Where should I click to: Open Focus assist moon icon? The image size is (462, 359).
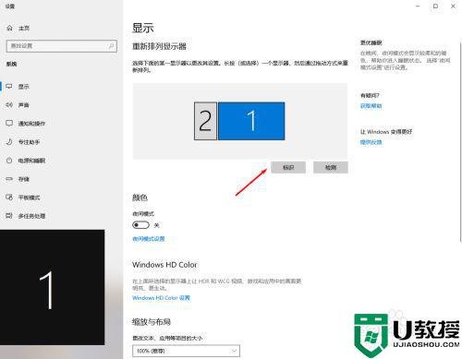9,142
